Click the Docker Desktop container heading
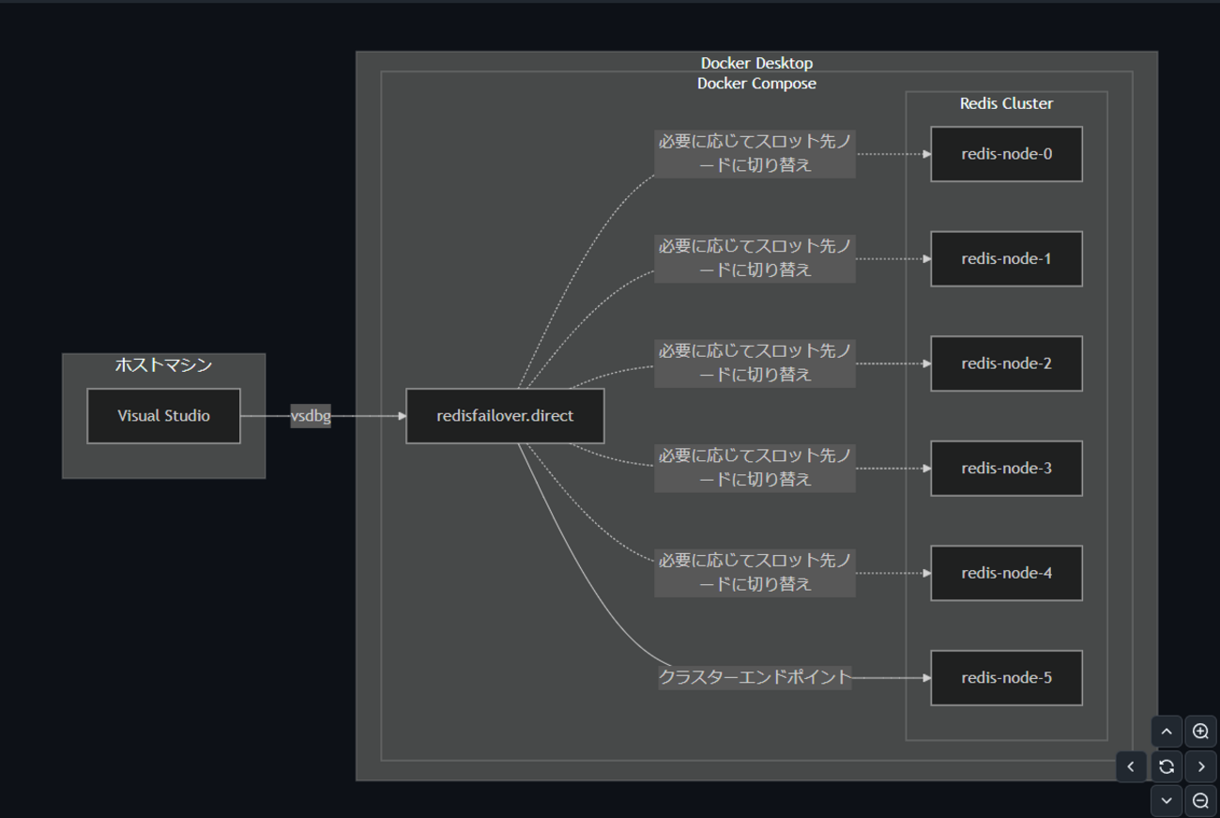Viewport: 1220px width, 818px height. [756, 62]
